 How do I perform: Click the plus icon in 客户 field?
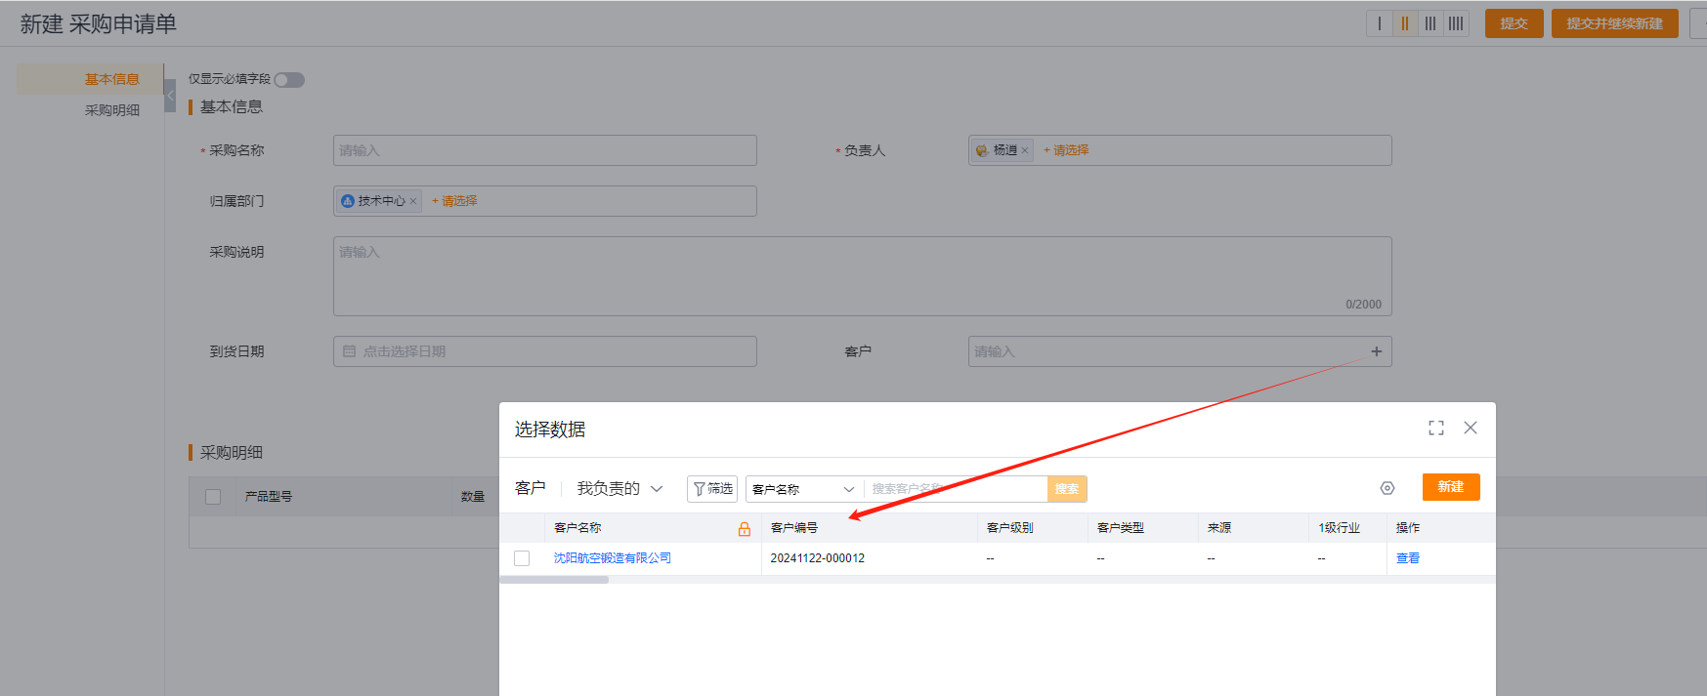tap(1376, 351)
